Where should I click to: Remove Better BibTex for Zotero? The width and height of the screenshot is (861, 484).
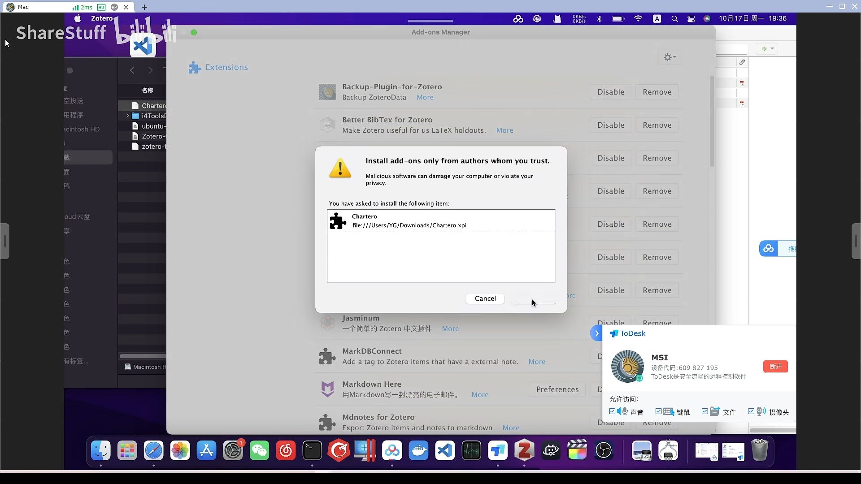click(x=657, y=125)
